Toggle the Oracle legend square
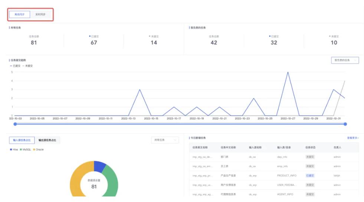The height and width of the screenshot is (202, 364). pos(34,149)
